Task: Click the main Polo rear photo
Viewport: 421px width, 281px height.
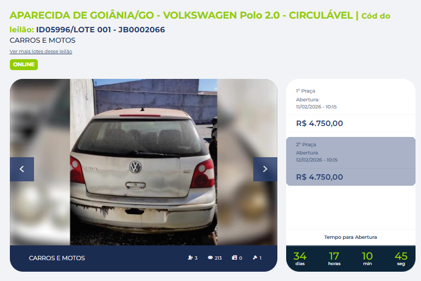Action: click(x=144, y=162)
